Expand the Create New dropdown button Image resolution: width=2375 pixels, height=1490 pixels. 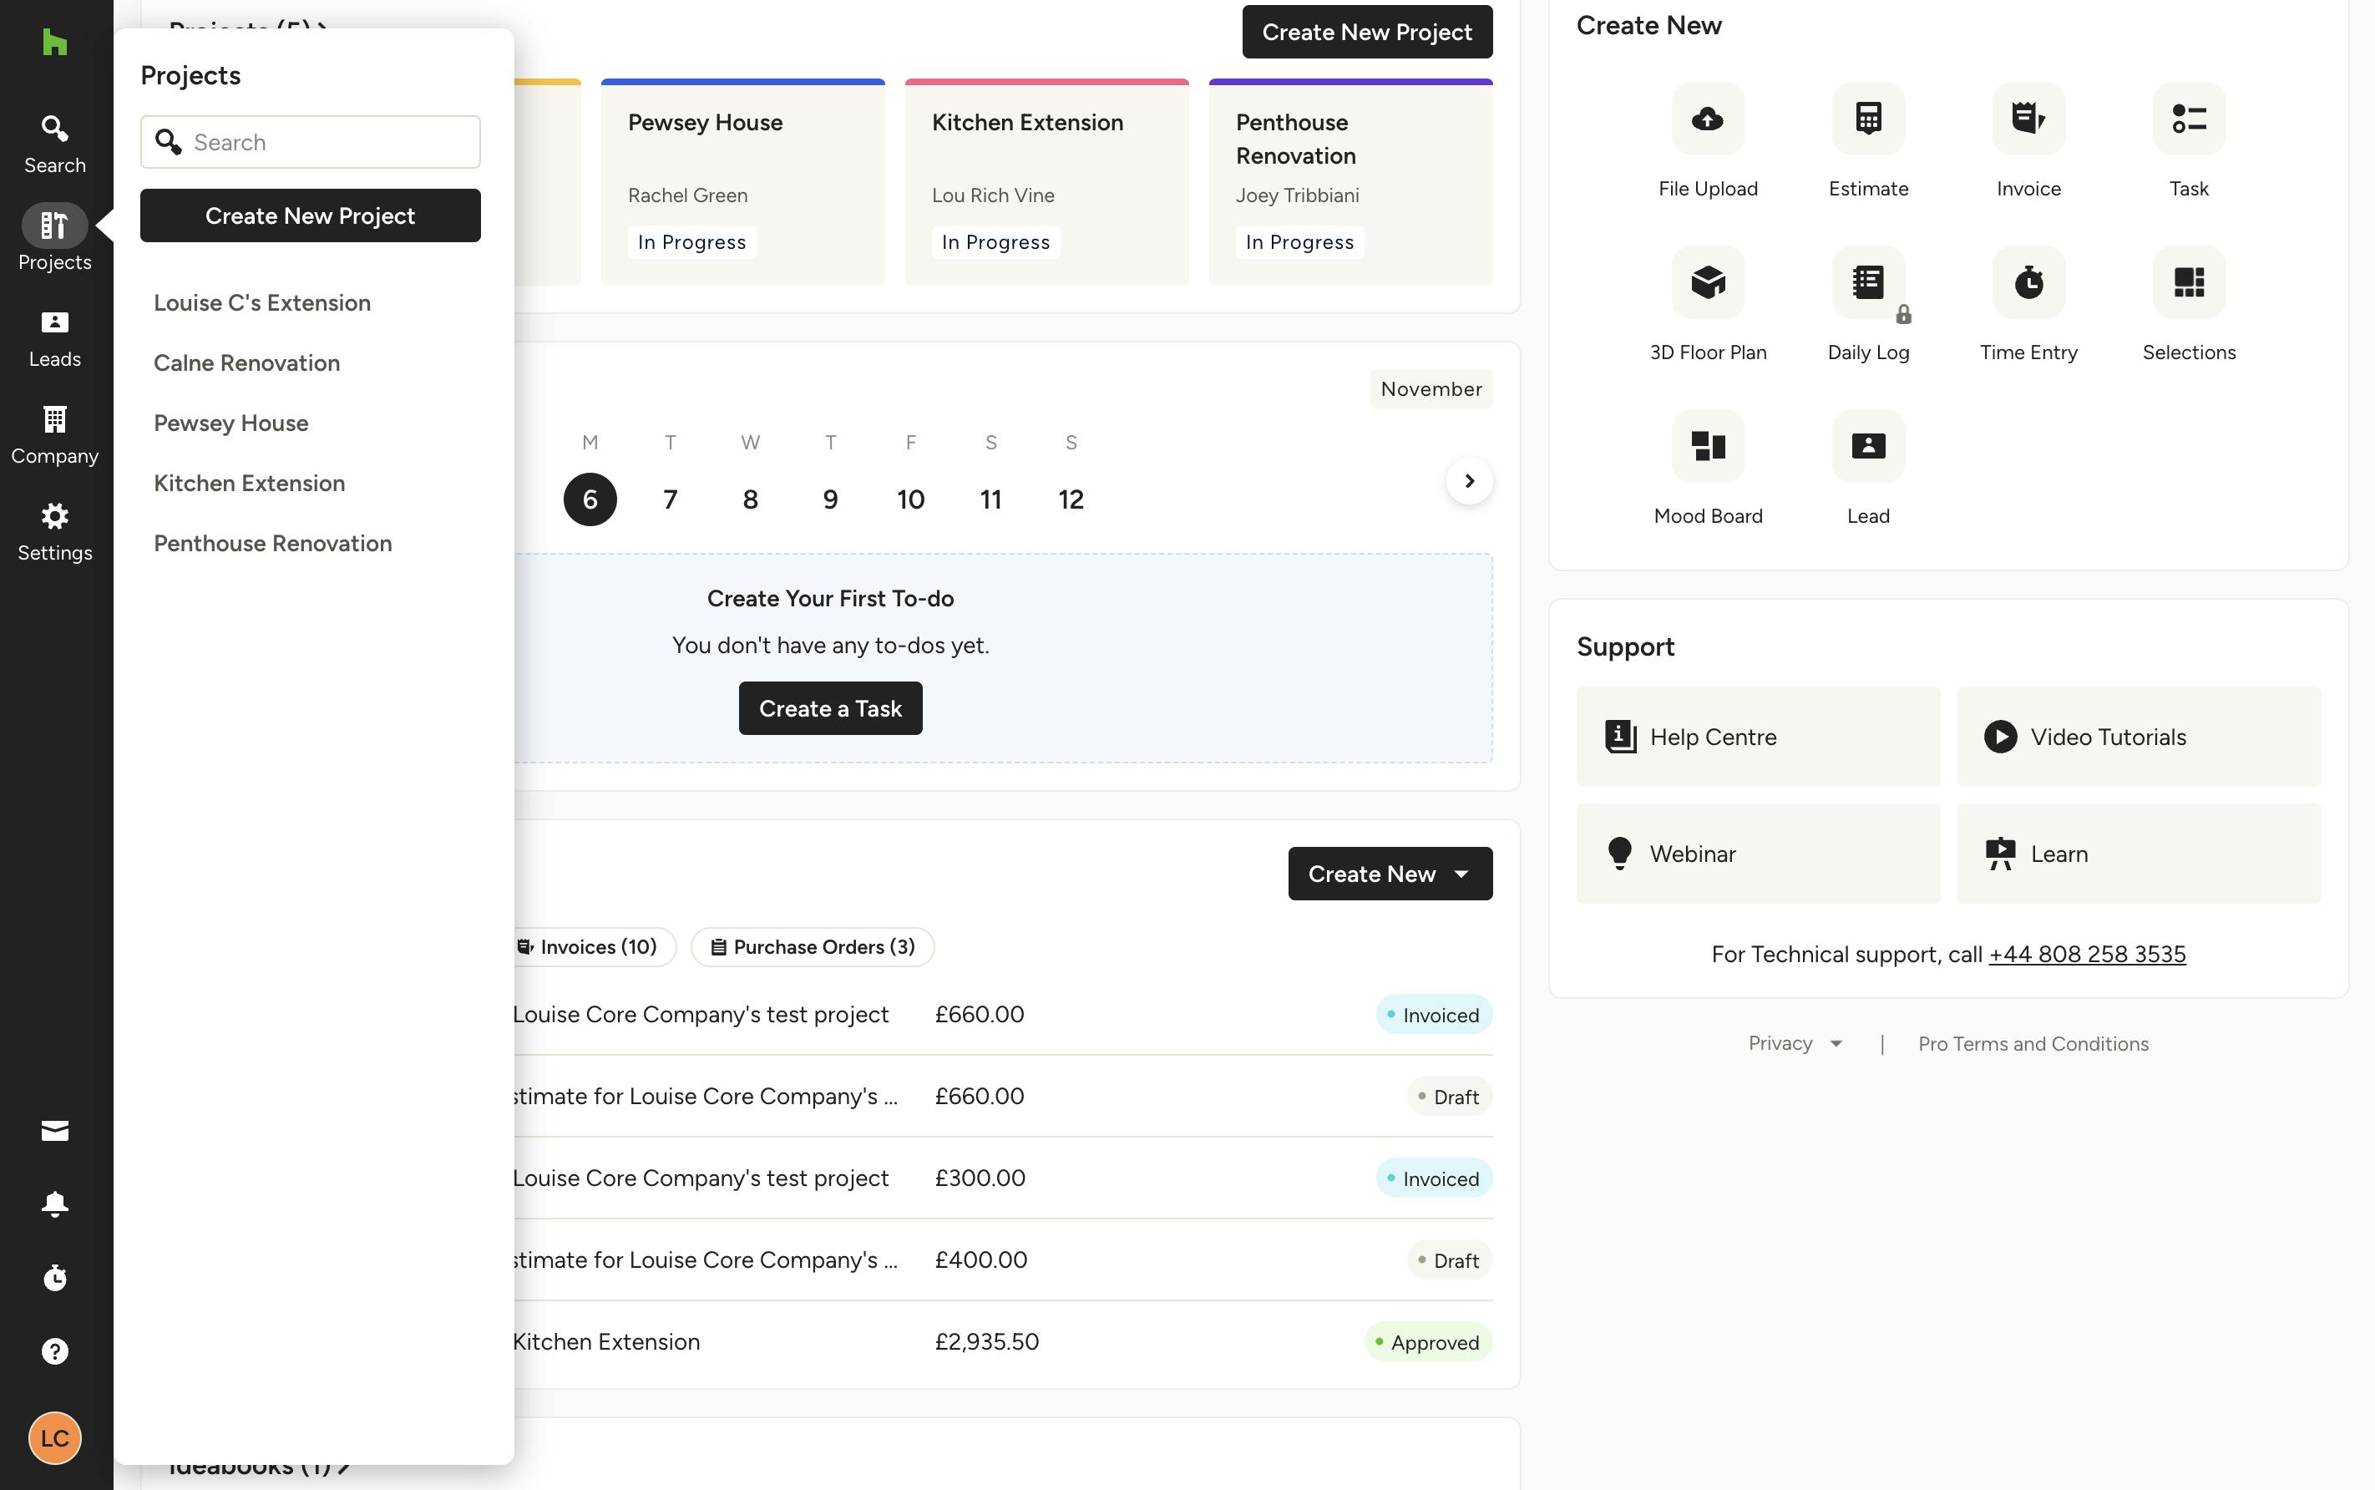(1390, 873)
